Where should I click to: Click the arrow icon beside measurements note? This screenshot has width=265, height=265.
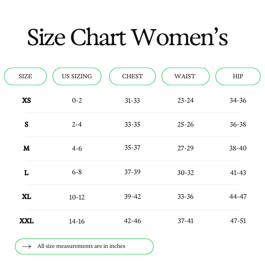tap(27, 246)
